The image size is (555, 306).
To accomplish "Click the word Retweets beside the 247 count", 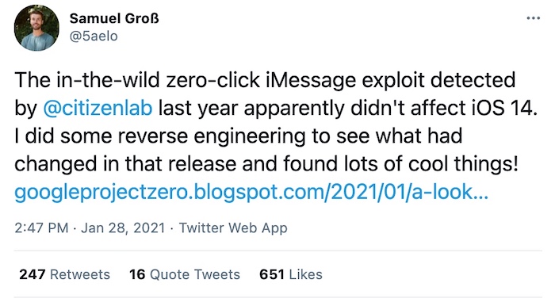I will click(x=80, y=274).
